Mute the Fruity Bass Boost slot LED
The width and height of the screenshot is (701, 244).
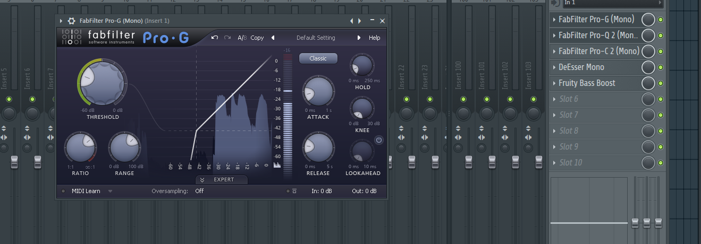(661, 83)
